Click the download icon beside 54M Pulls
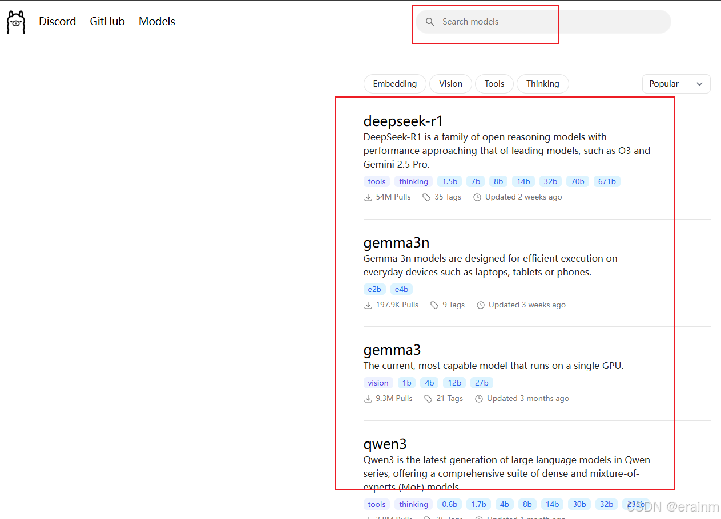721x519 pixels. (x=368, y=197)
